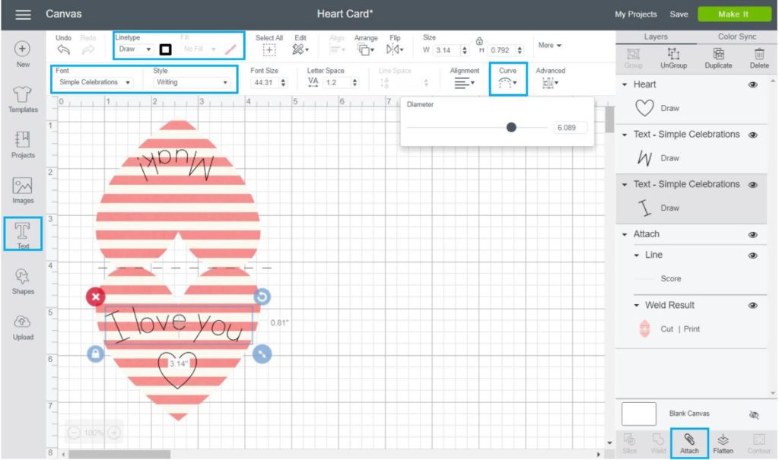Click the horizontal canvas scrollbar
The image size is (779, 460).
point(119,454)
